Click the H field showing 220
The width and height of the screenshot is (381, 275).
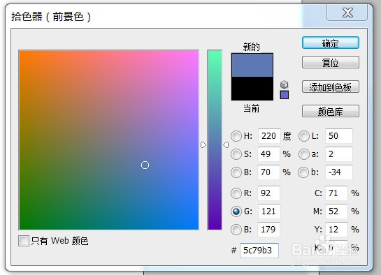pos(269,136)
